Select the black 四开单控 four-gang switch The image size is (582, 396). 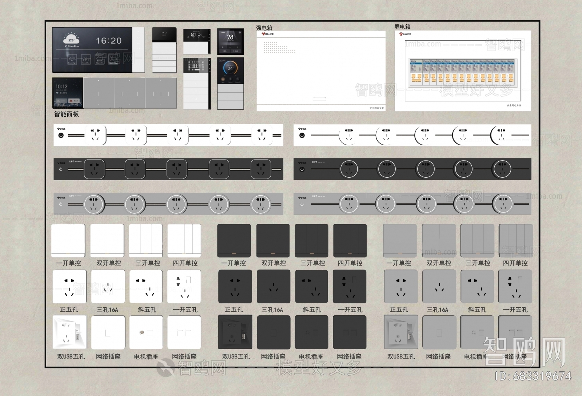coord(350,241)
